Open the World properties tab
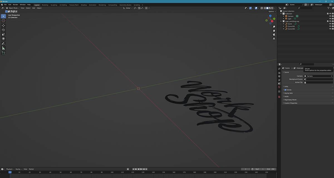This screenshot has height=178, width=334. tap(279, 87)
